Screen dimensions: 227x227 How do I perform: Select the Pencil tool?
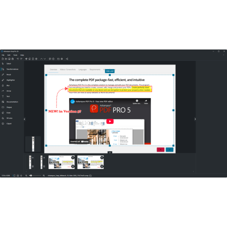9,74
